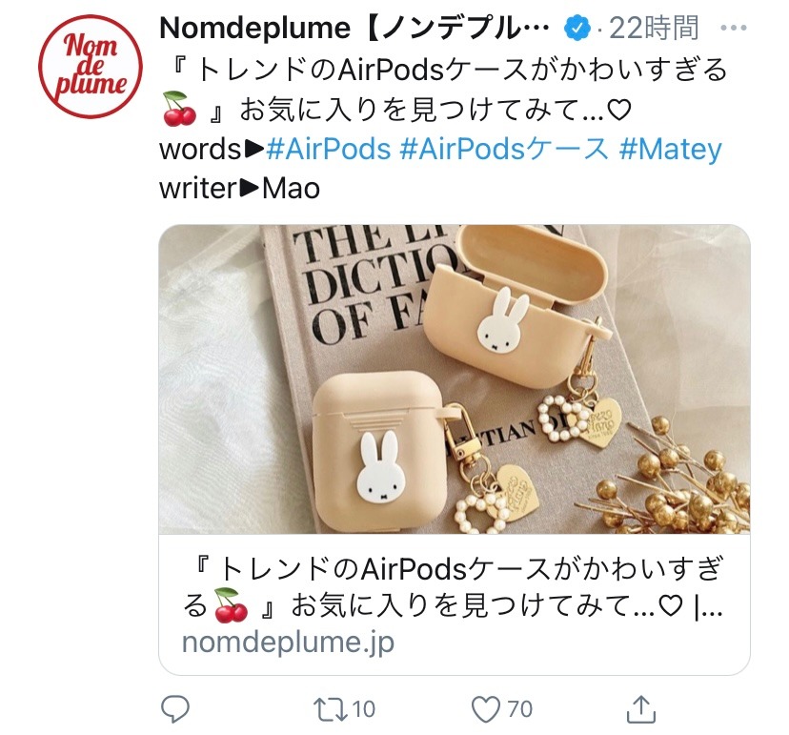This screenshot has width=789, height=735.
Task: Open the link card article title
Action: [x=453, y=587]
